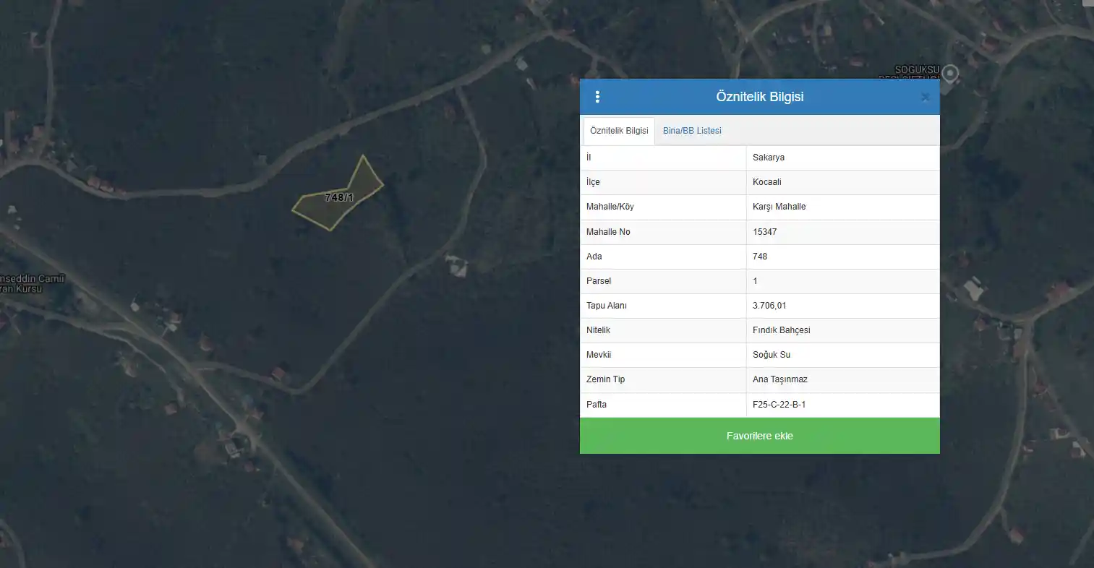
Task: Click the Kocaali value in İlçe row
Action: 767,182
